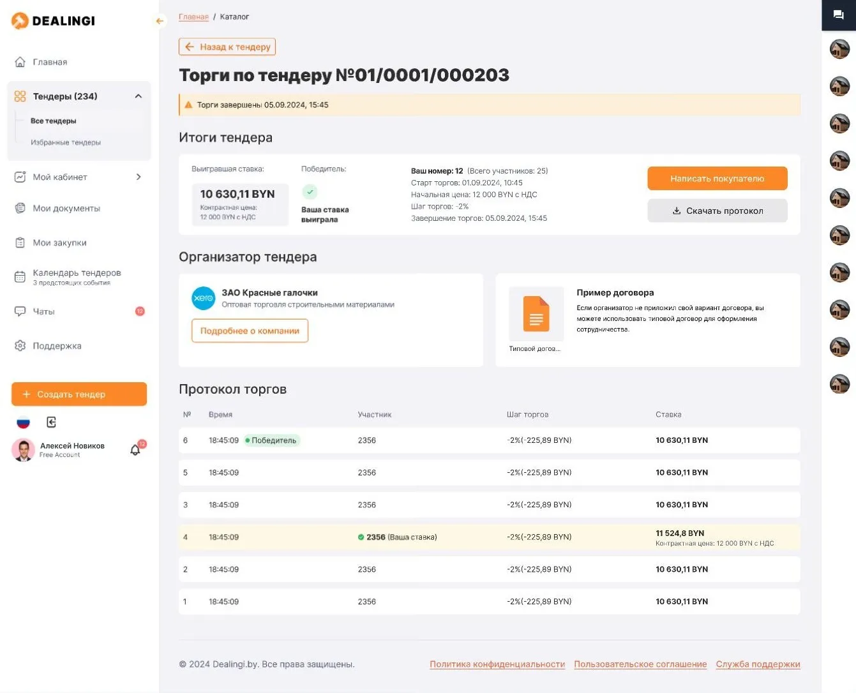The width and height of the screenshot is (856, 693).
Task: Open the Служба поддержки footer link
Action: 758,664
